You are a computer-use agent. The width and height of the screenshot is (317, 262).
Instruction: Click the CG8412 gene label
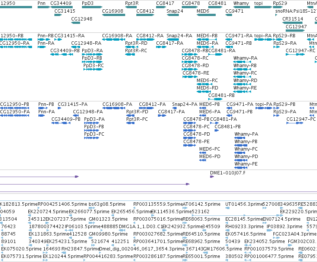coord(145,11)
